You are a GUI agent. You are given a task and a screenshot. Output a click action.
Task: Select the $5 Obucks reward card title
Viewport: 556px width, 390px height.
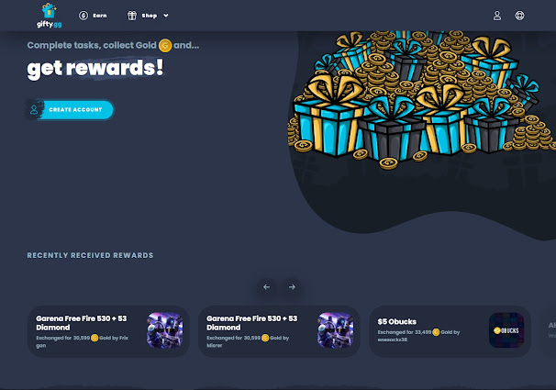(396, 321)
